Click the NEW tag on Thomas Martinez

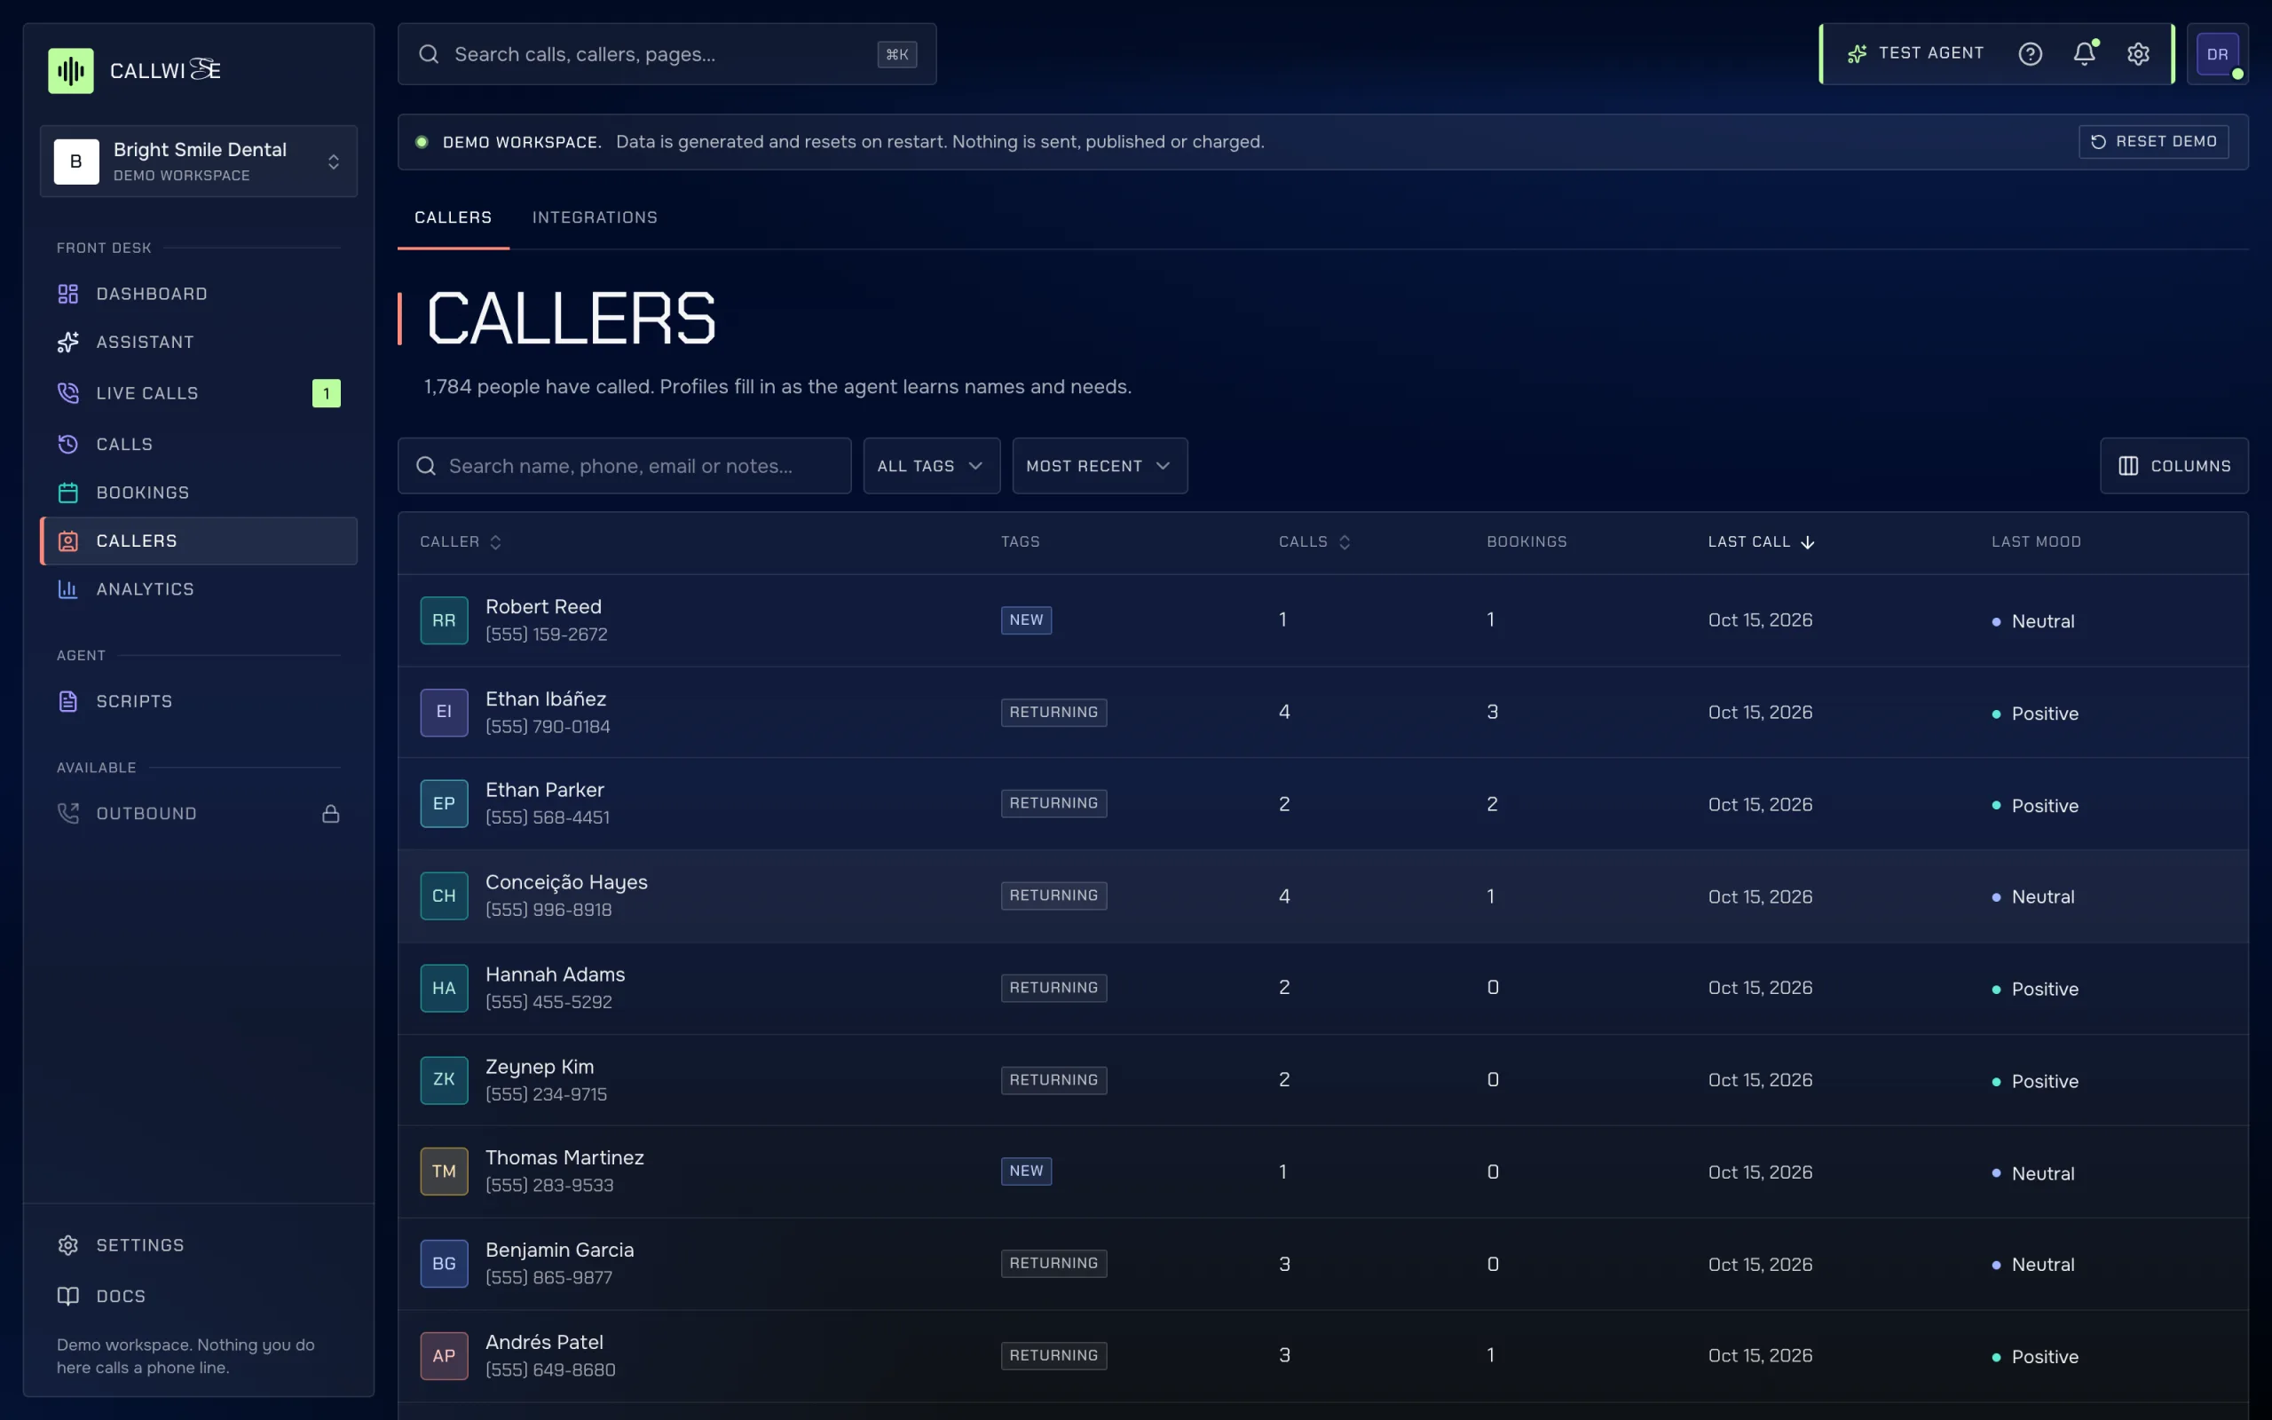[1025, 1171]
